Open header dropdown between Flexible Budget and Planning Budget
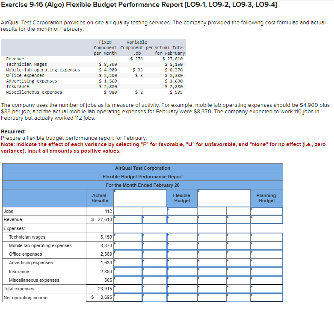The width and height of the screenshot is (334, 310). (x=224, y=198)
